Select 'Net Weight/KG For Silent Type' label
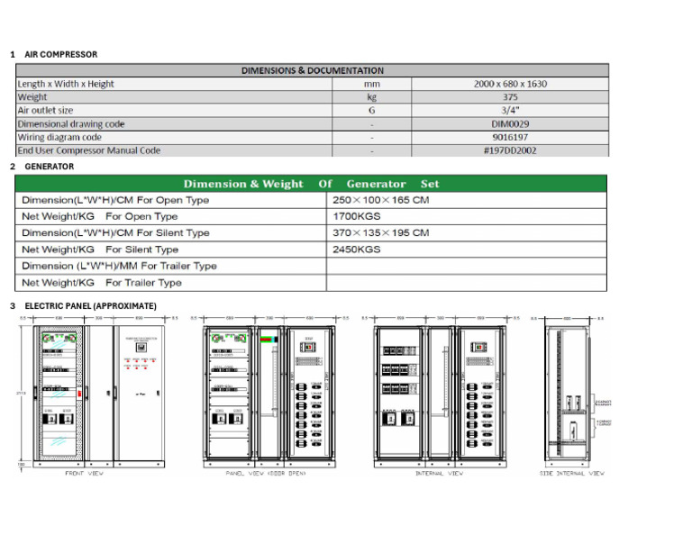 click(x=100, y=249)
